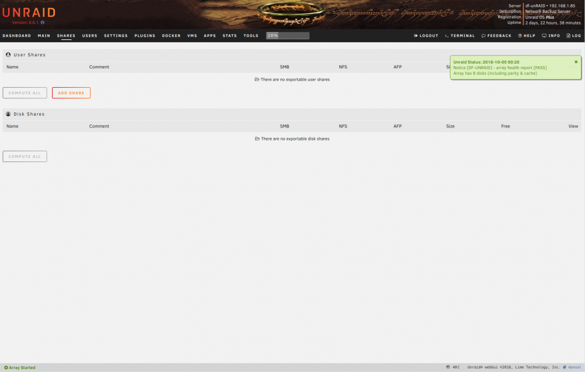585x372 pixels.
Task: Click the UNRAID logo
Action: (29, 12)
